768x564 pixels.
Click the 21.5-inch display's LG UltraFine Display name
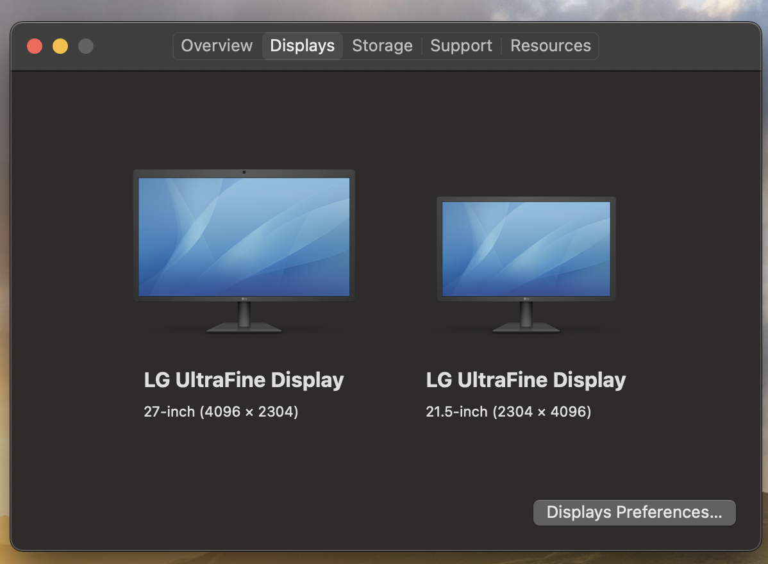click(x=526, y=380)
